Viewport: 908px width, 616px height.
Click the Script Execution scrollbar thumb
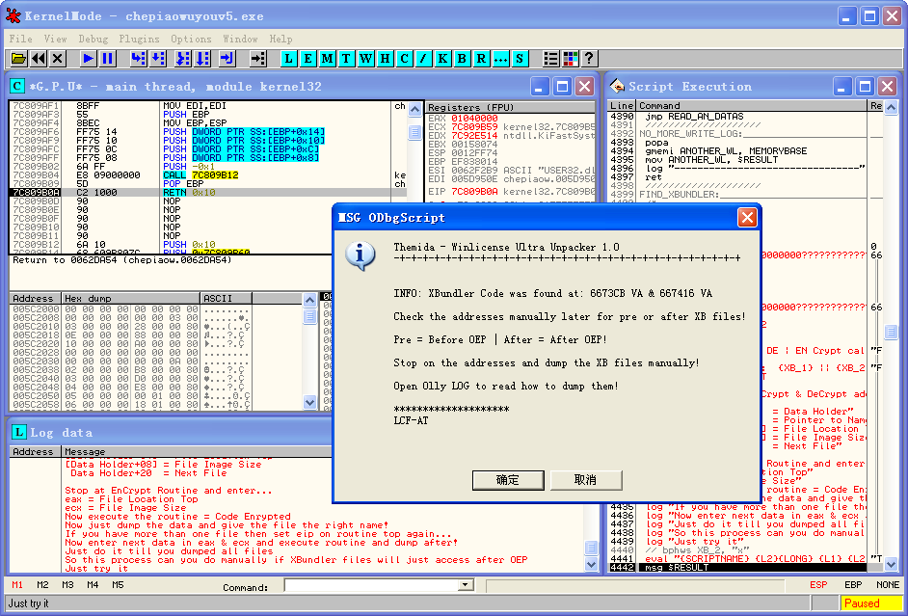(891, 332)
